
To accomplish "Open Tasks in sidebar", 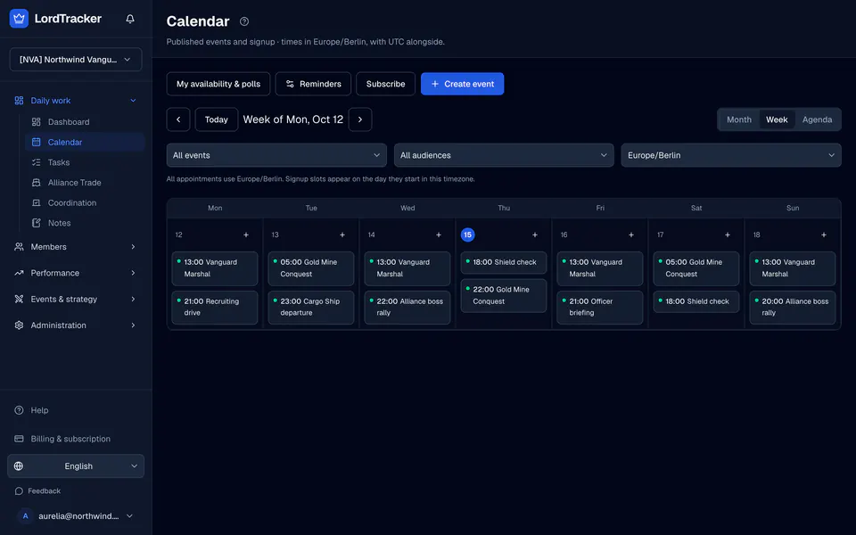I will (x=85, y=162).
